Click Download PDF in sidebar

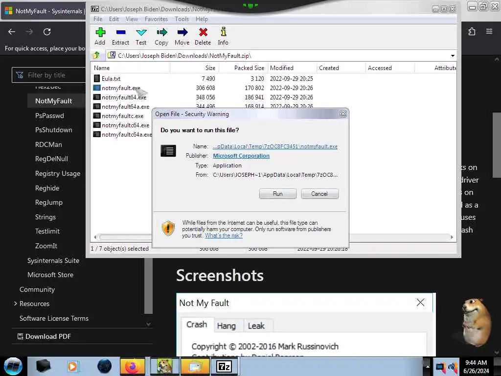coord(44,336)
